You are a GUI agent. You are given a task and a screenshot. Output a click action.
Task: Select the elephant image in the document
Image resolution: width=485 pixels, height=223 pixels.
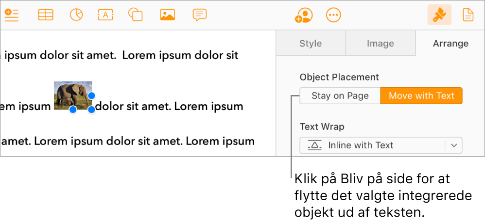[73, 96]
